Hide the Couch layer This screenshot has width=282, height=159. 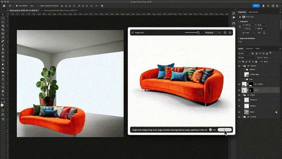[239, 84]
